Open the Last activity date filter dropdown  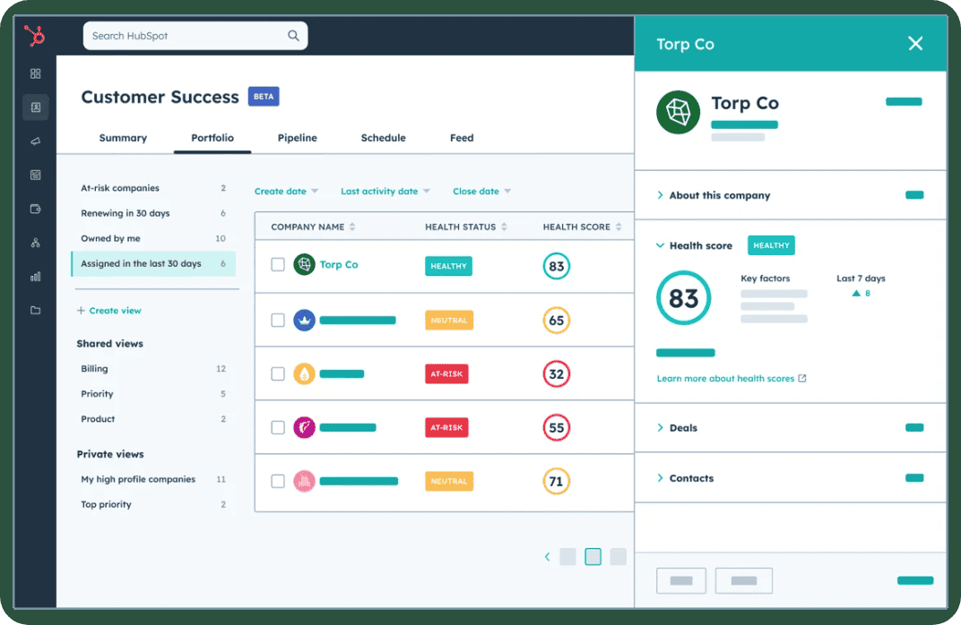pos(385,191)
